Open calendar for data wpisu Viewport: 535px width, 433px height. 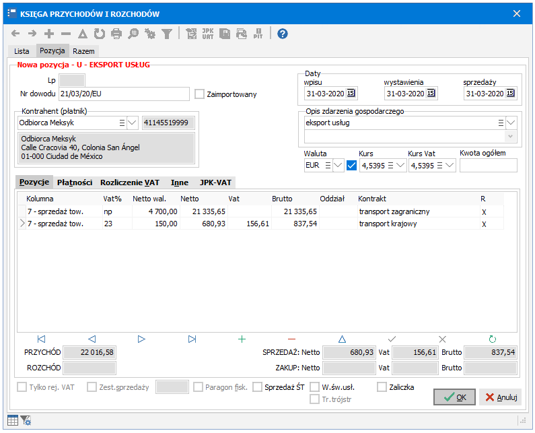click(351, 93)
